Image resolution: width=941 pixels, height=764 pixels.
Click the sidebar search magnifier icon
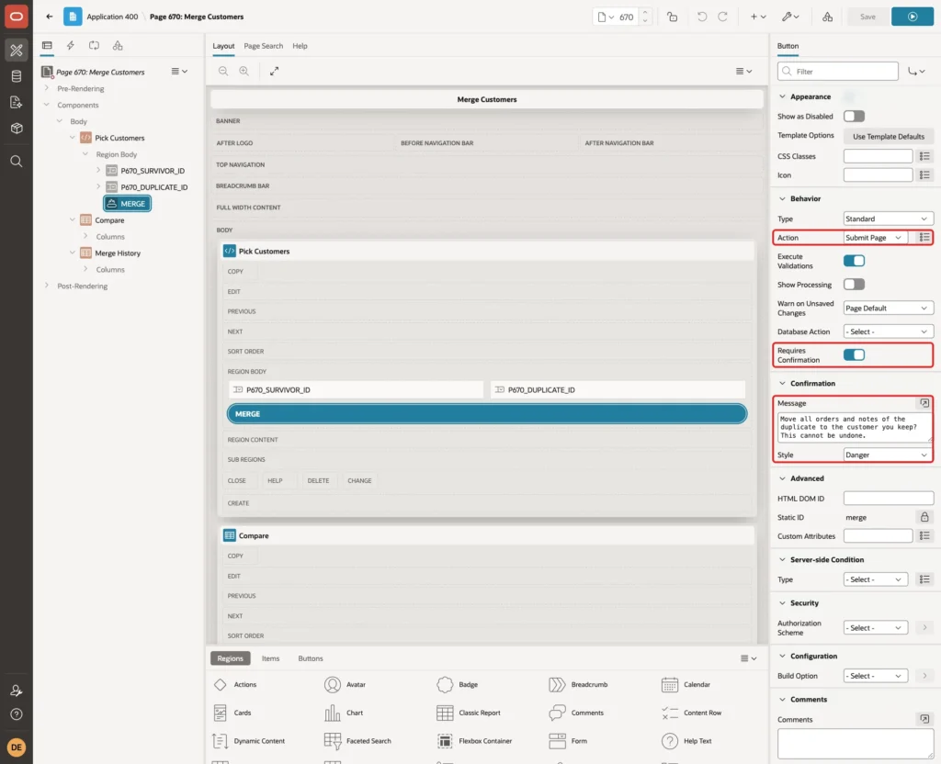pos(17,162)
